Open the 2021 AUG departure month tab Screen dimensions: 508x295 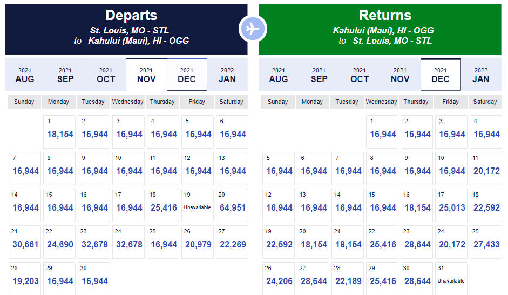coord(25,75)
